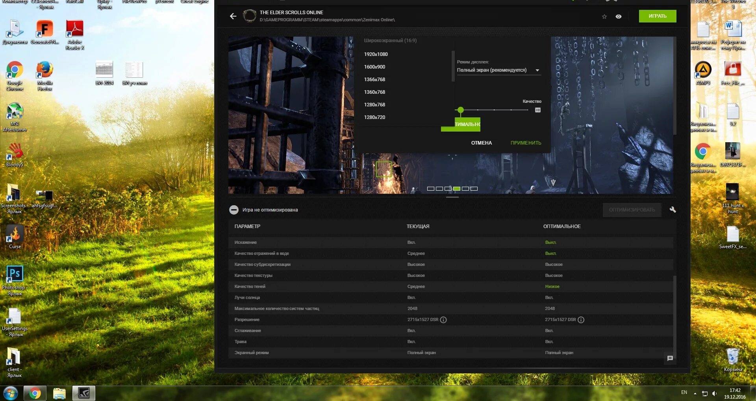Screen dimensions: 756x401
Task: Open AIMP3 desktop shortcut
Action: tap(703, 73)
